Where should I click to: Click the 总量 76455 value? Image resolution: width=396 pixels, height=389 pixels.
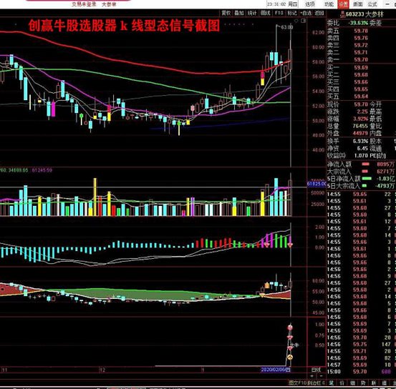(x=360, y=126)
